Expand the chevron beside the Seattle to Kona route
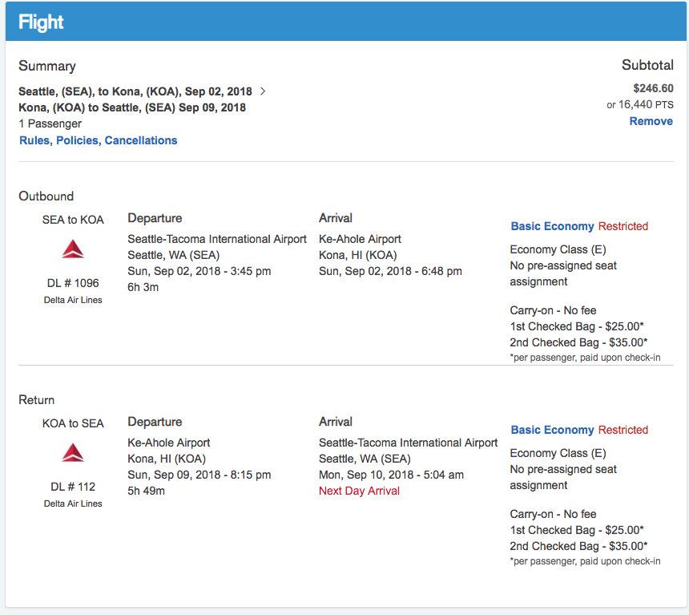The width and height of the screenshot is (689, 615). [x=263, y=91]
